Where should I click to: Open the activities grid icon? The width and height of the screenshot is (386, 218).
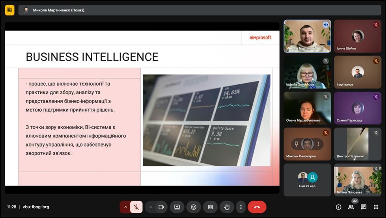pos(376,207)
